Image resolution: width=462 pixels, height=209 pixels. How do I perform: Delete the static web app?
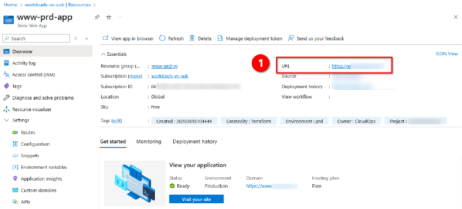[x=200, y=39]
